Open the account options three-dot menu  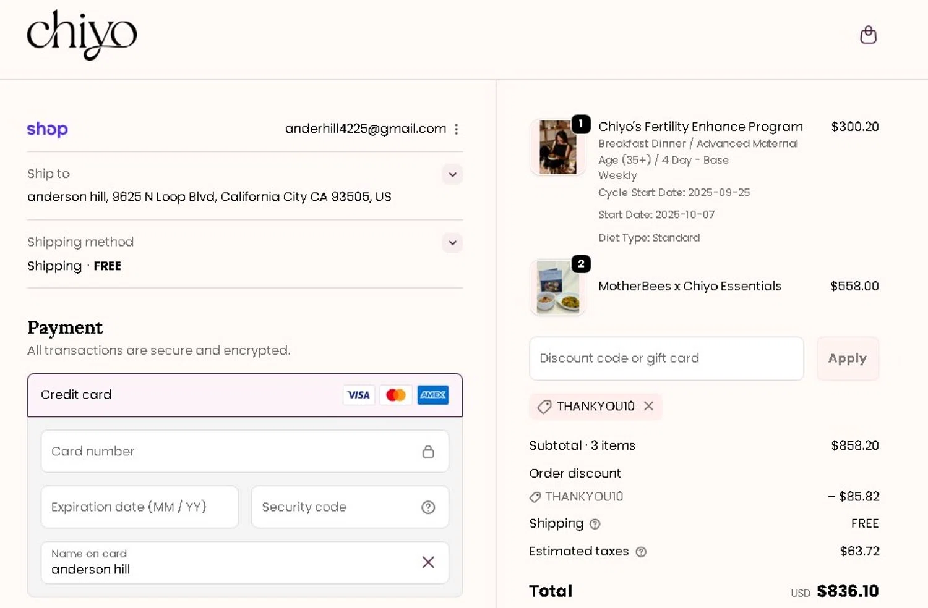457,129
